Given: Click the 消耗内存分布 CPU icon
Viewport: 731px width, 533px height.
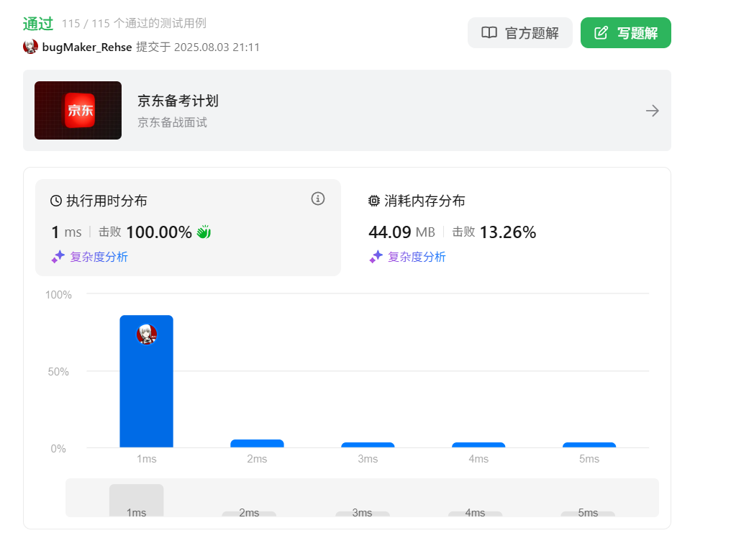Looking at the screenshot, I should [x=374, y=201].
